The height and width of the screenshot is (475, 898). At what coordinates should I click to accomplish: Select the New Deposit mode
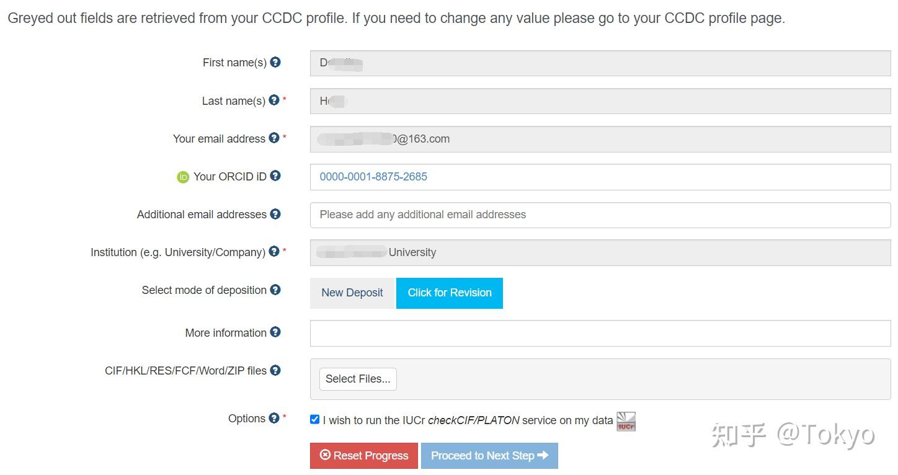pos(352,293)
